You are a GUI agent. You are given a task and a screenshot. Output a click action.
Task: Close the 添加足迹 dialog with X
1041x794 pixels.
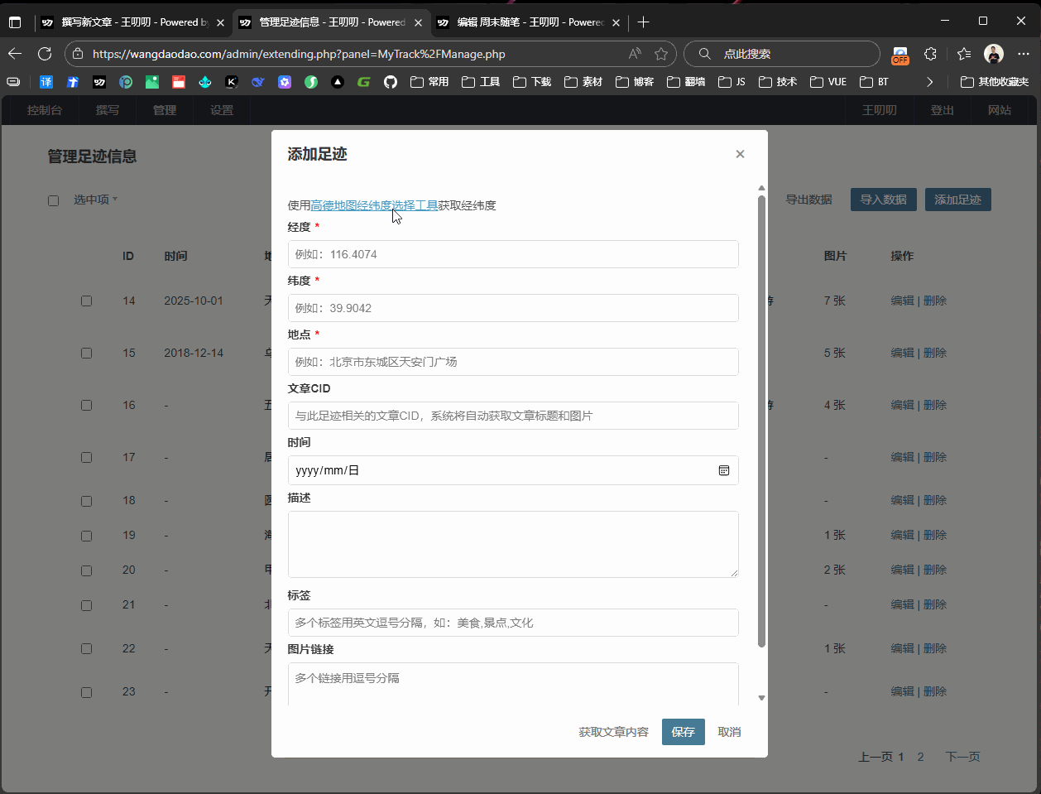tap(740, 154)
